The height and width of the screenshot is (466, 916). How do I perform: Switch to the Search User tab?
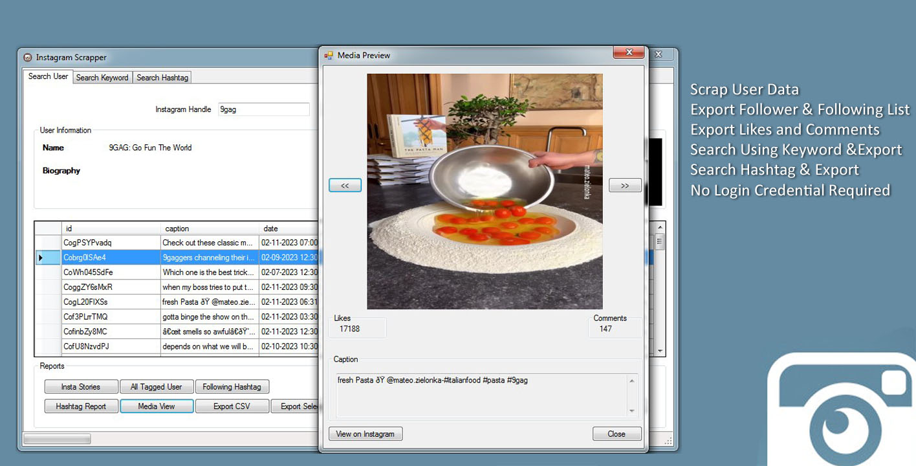tap(48, 76)
